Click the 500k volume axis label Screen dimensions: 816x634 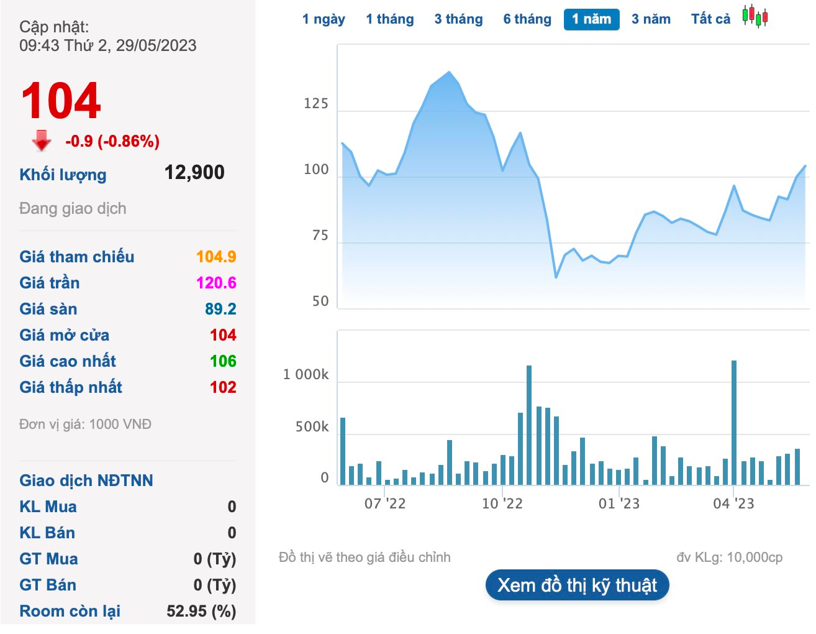[312, 426]
